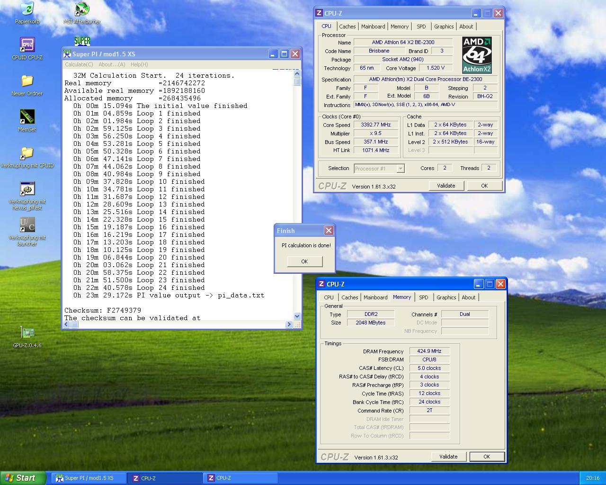
Task: Open the Papierkorb recycle bin icon
Action: [27, 9]
